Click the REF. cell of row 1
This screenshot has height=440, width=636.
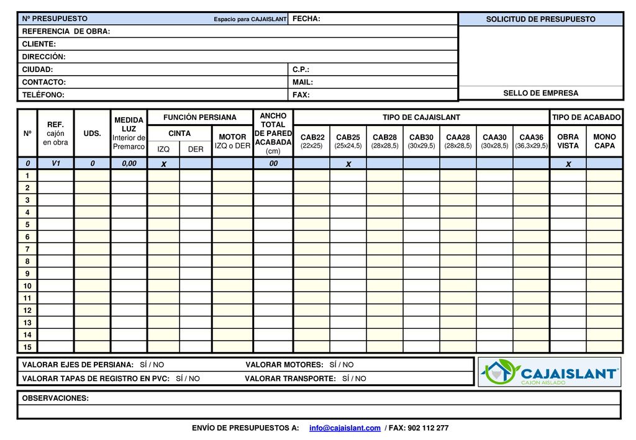tap(55, 176)
